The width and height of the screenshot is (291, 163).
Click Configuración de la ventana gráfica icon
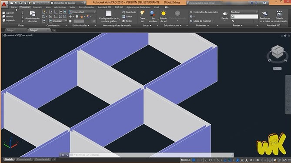click(x=109, y=13)
